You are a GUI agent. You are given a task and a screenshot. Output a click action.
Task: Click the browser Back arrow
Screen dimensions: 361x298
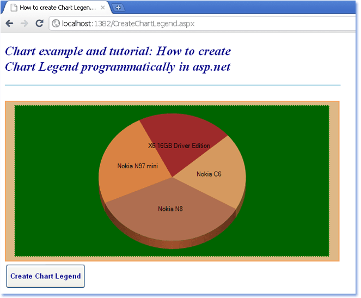pyautogui.click(x=9, y=23)
